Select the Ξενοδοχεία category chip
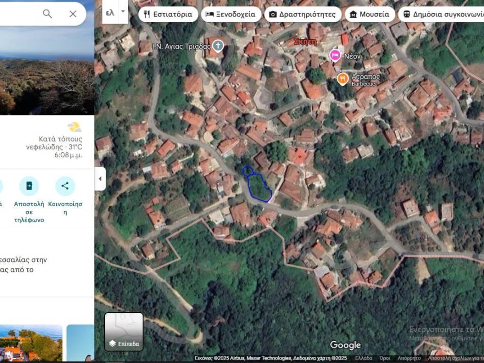Screen dimensions: 484x363 tap(231, 14)
